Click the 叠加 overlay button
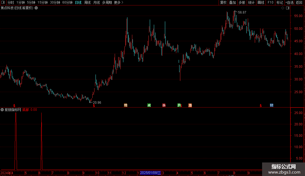Viewport: 305px width, 176px height. click(232, 2)
